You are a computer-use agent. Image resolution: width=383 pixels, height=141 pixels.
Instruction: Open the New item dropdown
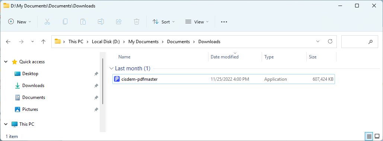click(x=20, y=22)
